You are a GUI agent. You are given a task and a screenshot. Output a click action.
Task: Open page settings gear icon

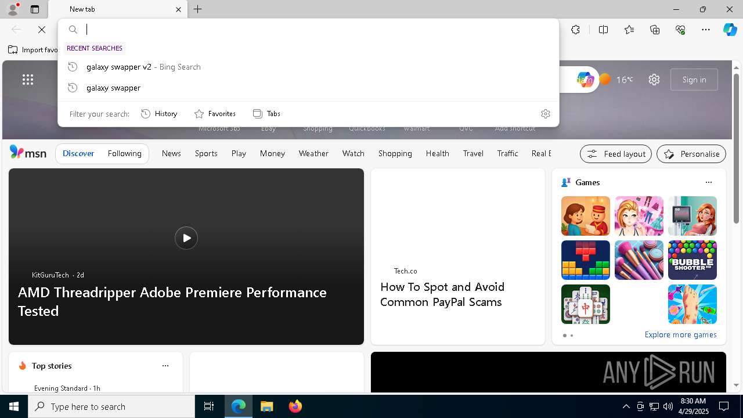point(654,80)
